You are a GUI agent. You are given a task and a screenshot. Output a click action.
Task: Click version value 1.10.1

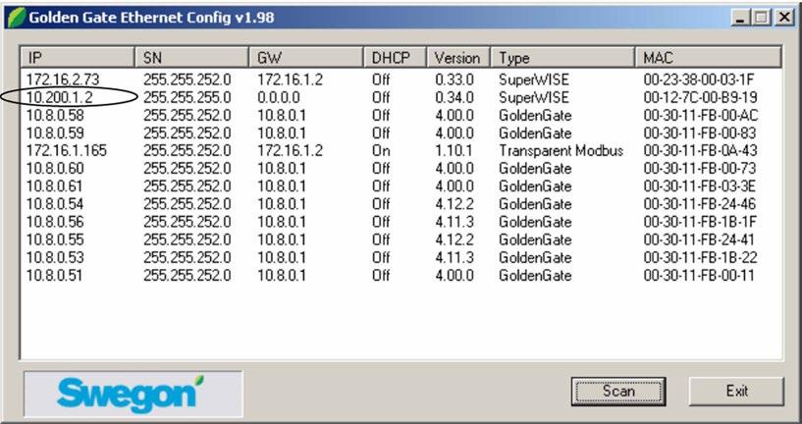tap(454, 151)
